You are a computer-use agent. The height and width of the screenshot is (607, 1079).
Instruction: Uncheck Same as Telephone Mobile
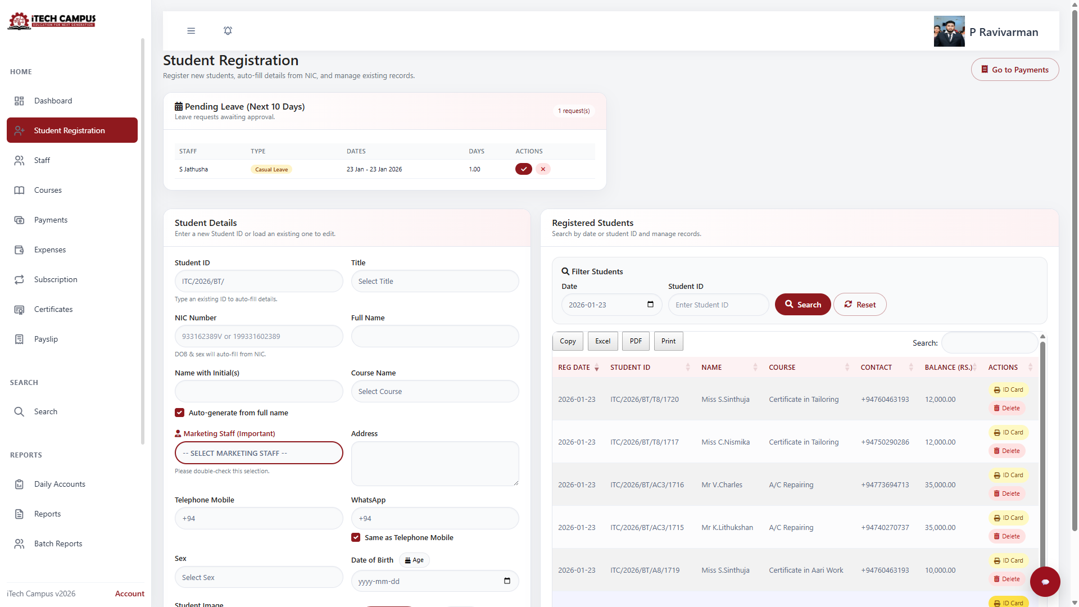tap(356, 537)
